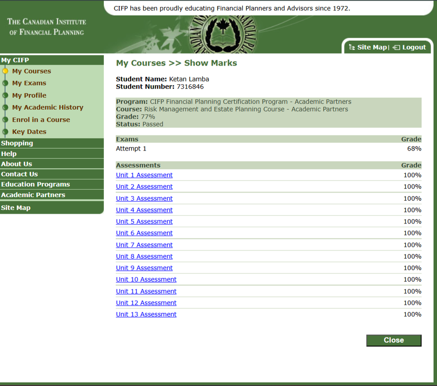Click the My Courses >> Show Marks heading
The image size is (437, 386).
pos(177,63)
